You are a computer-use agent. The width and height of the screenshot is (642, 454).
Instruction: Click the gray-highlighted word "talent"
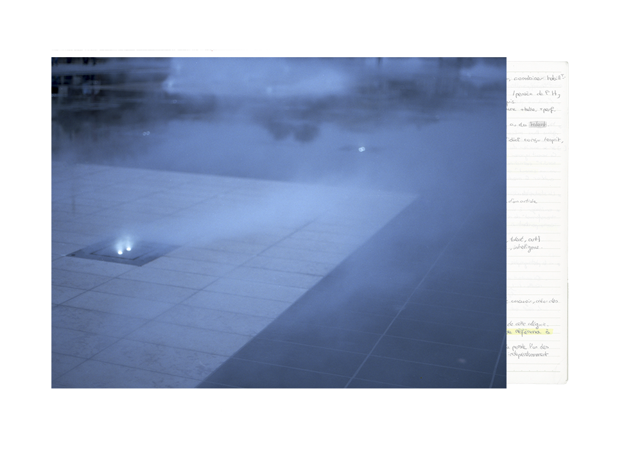click(538, 125)
